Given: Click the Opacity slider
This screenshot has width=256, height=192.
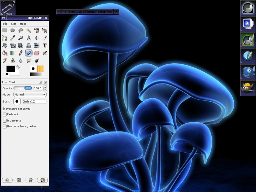Looking at the screenshot, I should (23, 88).
